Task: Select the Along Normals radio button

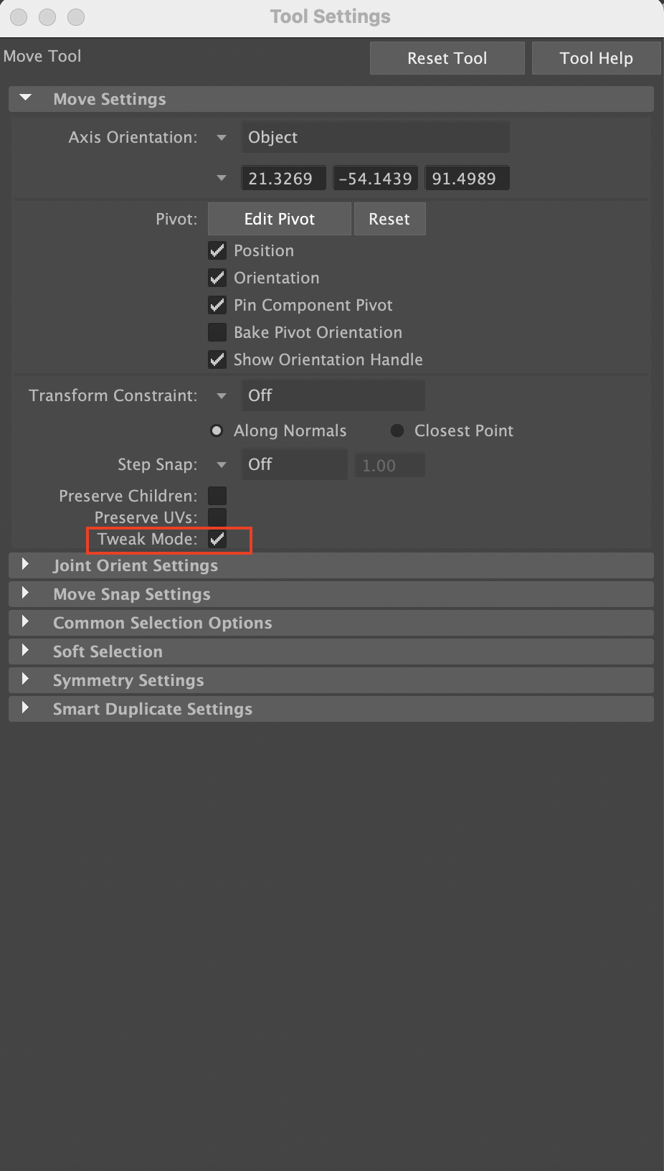Action: point(217,431)
